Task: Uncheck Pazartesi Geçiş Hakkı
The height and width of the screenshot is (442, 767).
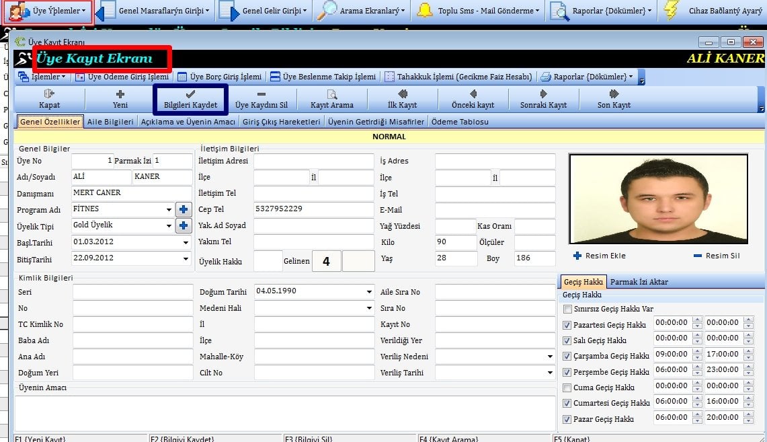Action: pyautogui.click(x=568, y=325)
